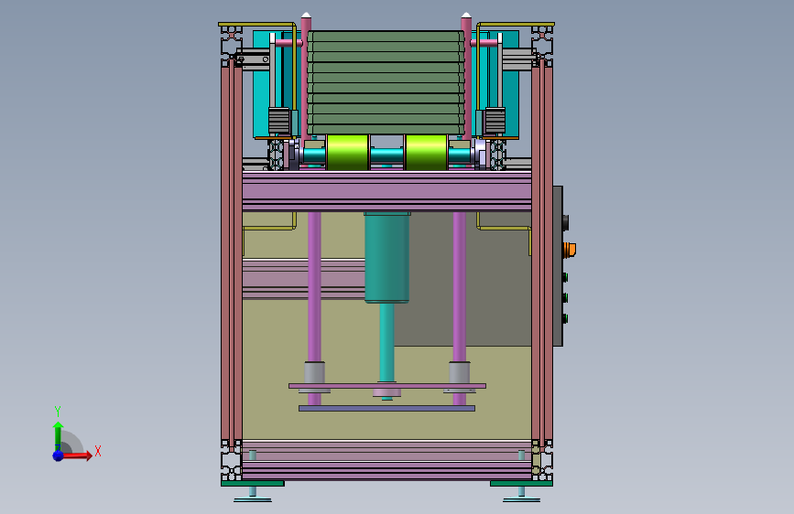Select the wide purple horizontal crossbeam
The height and width of the screenshot is (514, 794).
point(386,191)
